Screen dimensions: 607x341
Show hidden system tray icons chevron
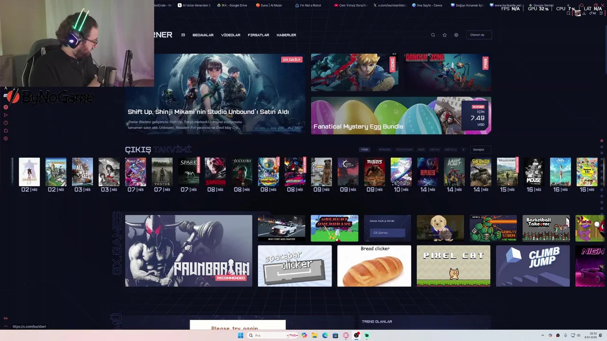(x=543, y=335)
